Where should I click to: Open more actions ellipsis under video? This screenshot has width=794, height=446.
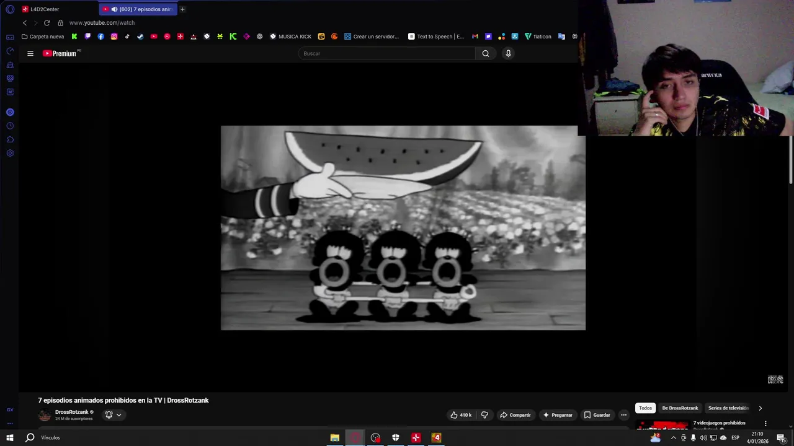pyautogui.click(x=623, y=415)
